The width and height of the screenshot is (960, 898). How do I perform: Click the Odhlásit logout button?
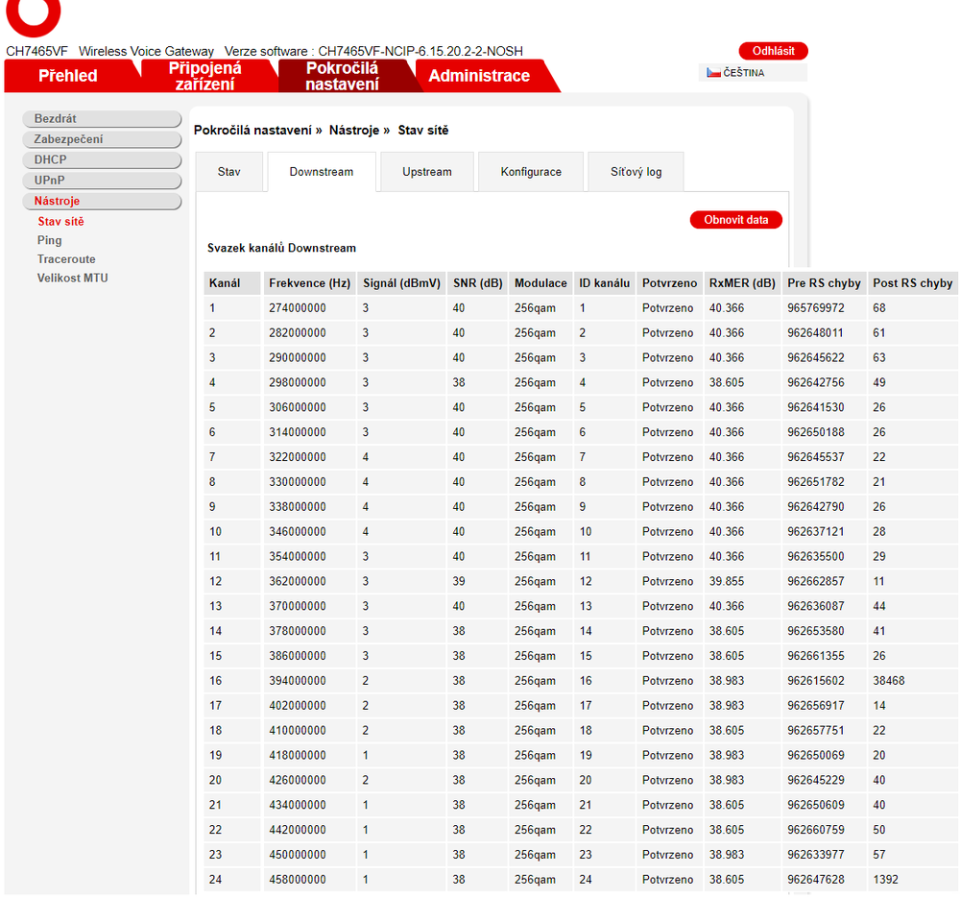773,51
